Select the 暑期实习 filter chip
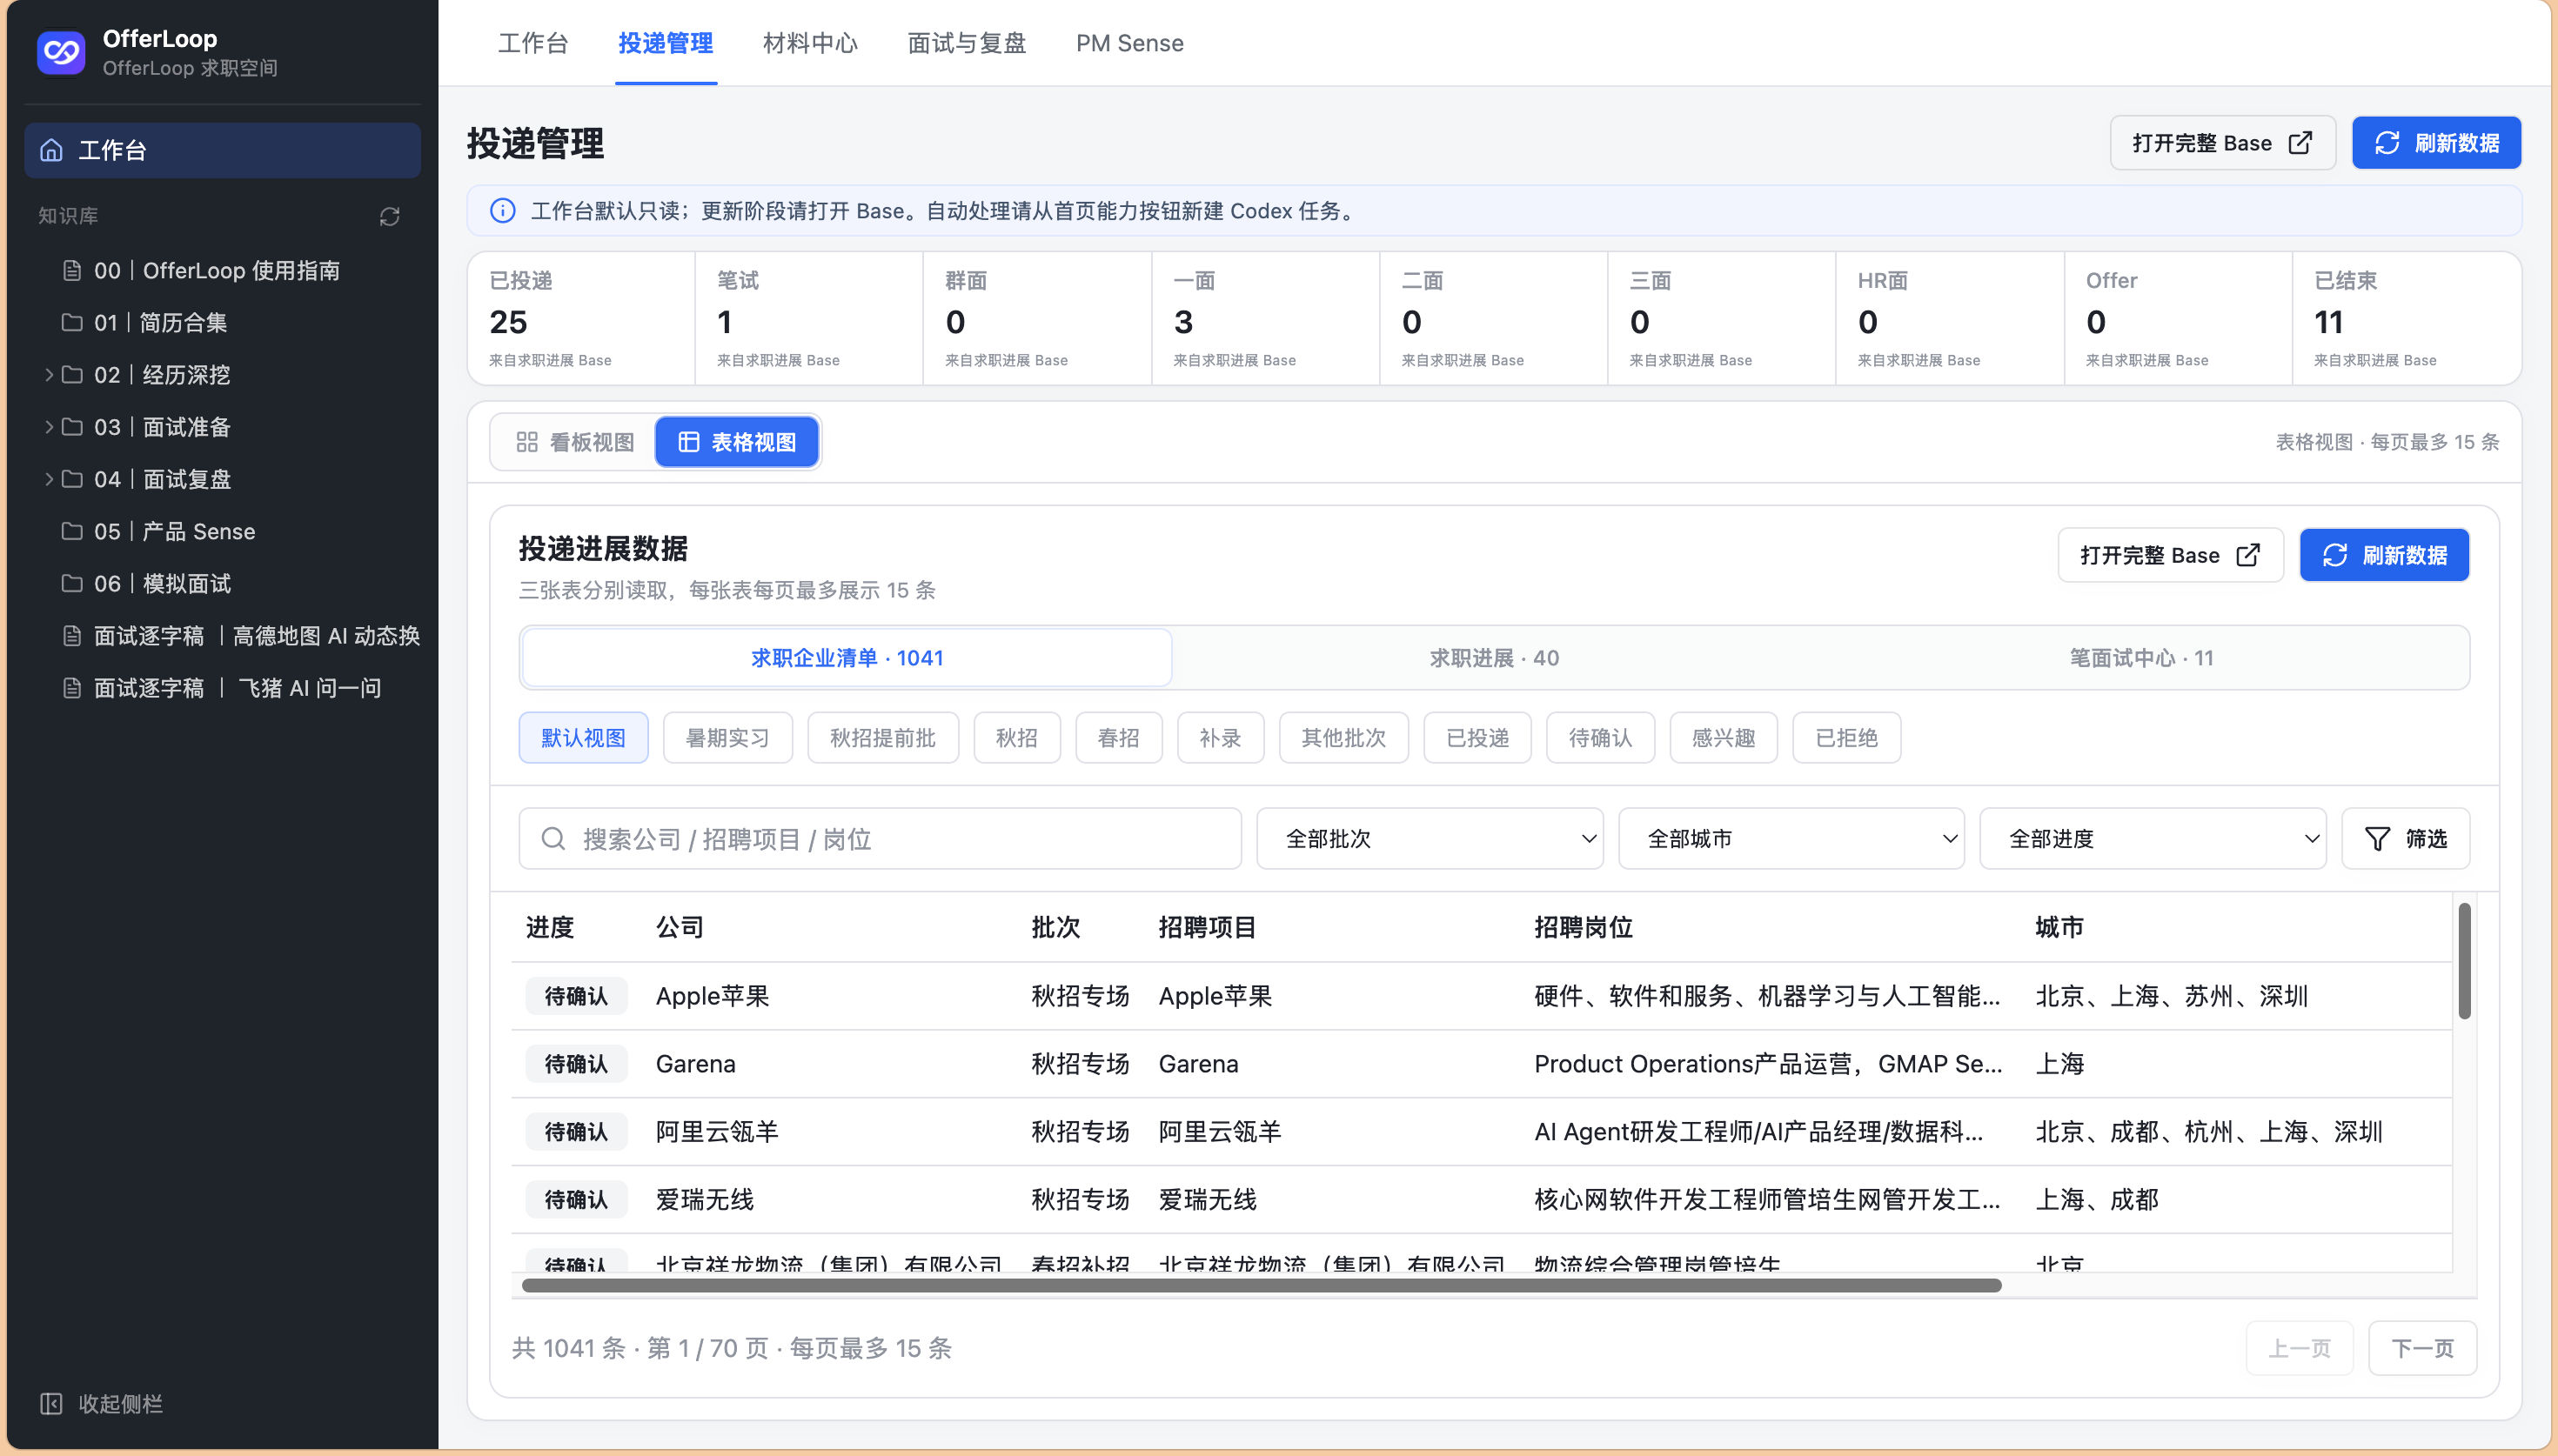 tap(728, 738)
